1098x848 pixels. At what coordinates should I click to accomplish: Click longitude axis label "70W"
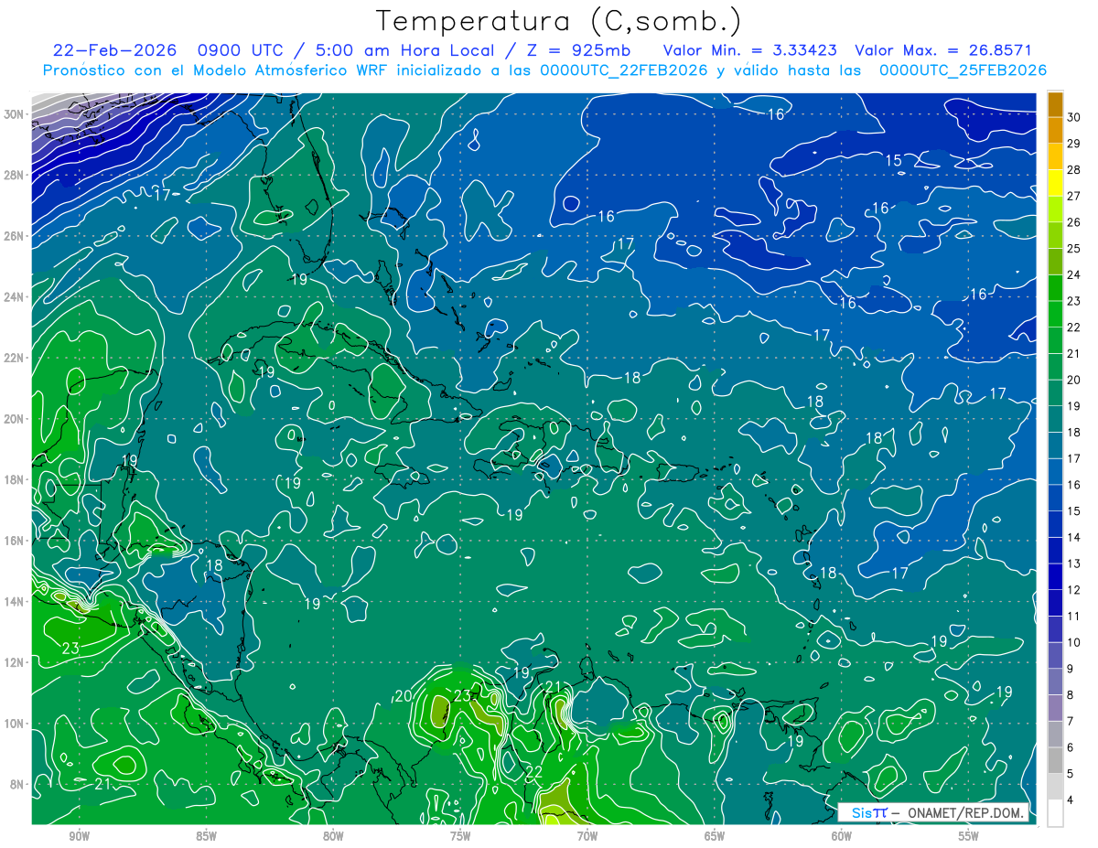tap(587, 836)
